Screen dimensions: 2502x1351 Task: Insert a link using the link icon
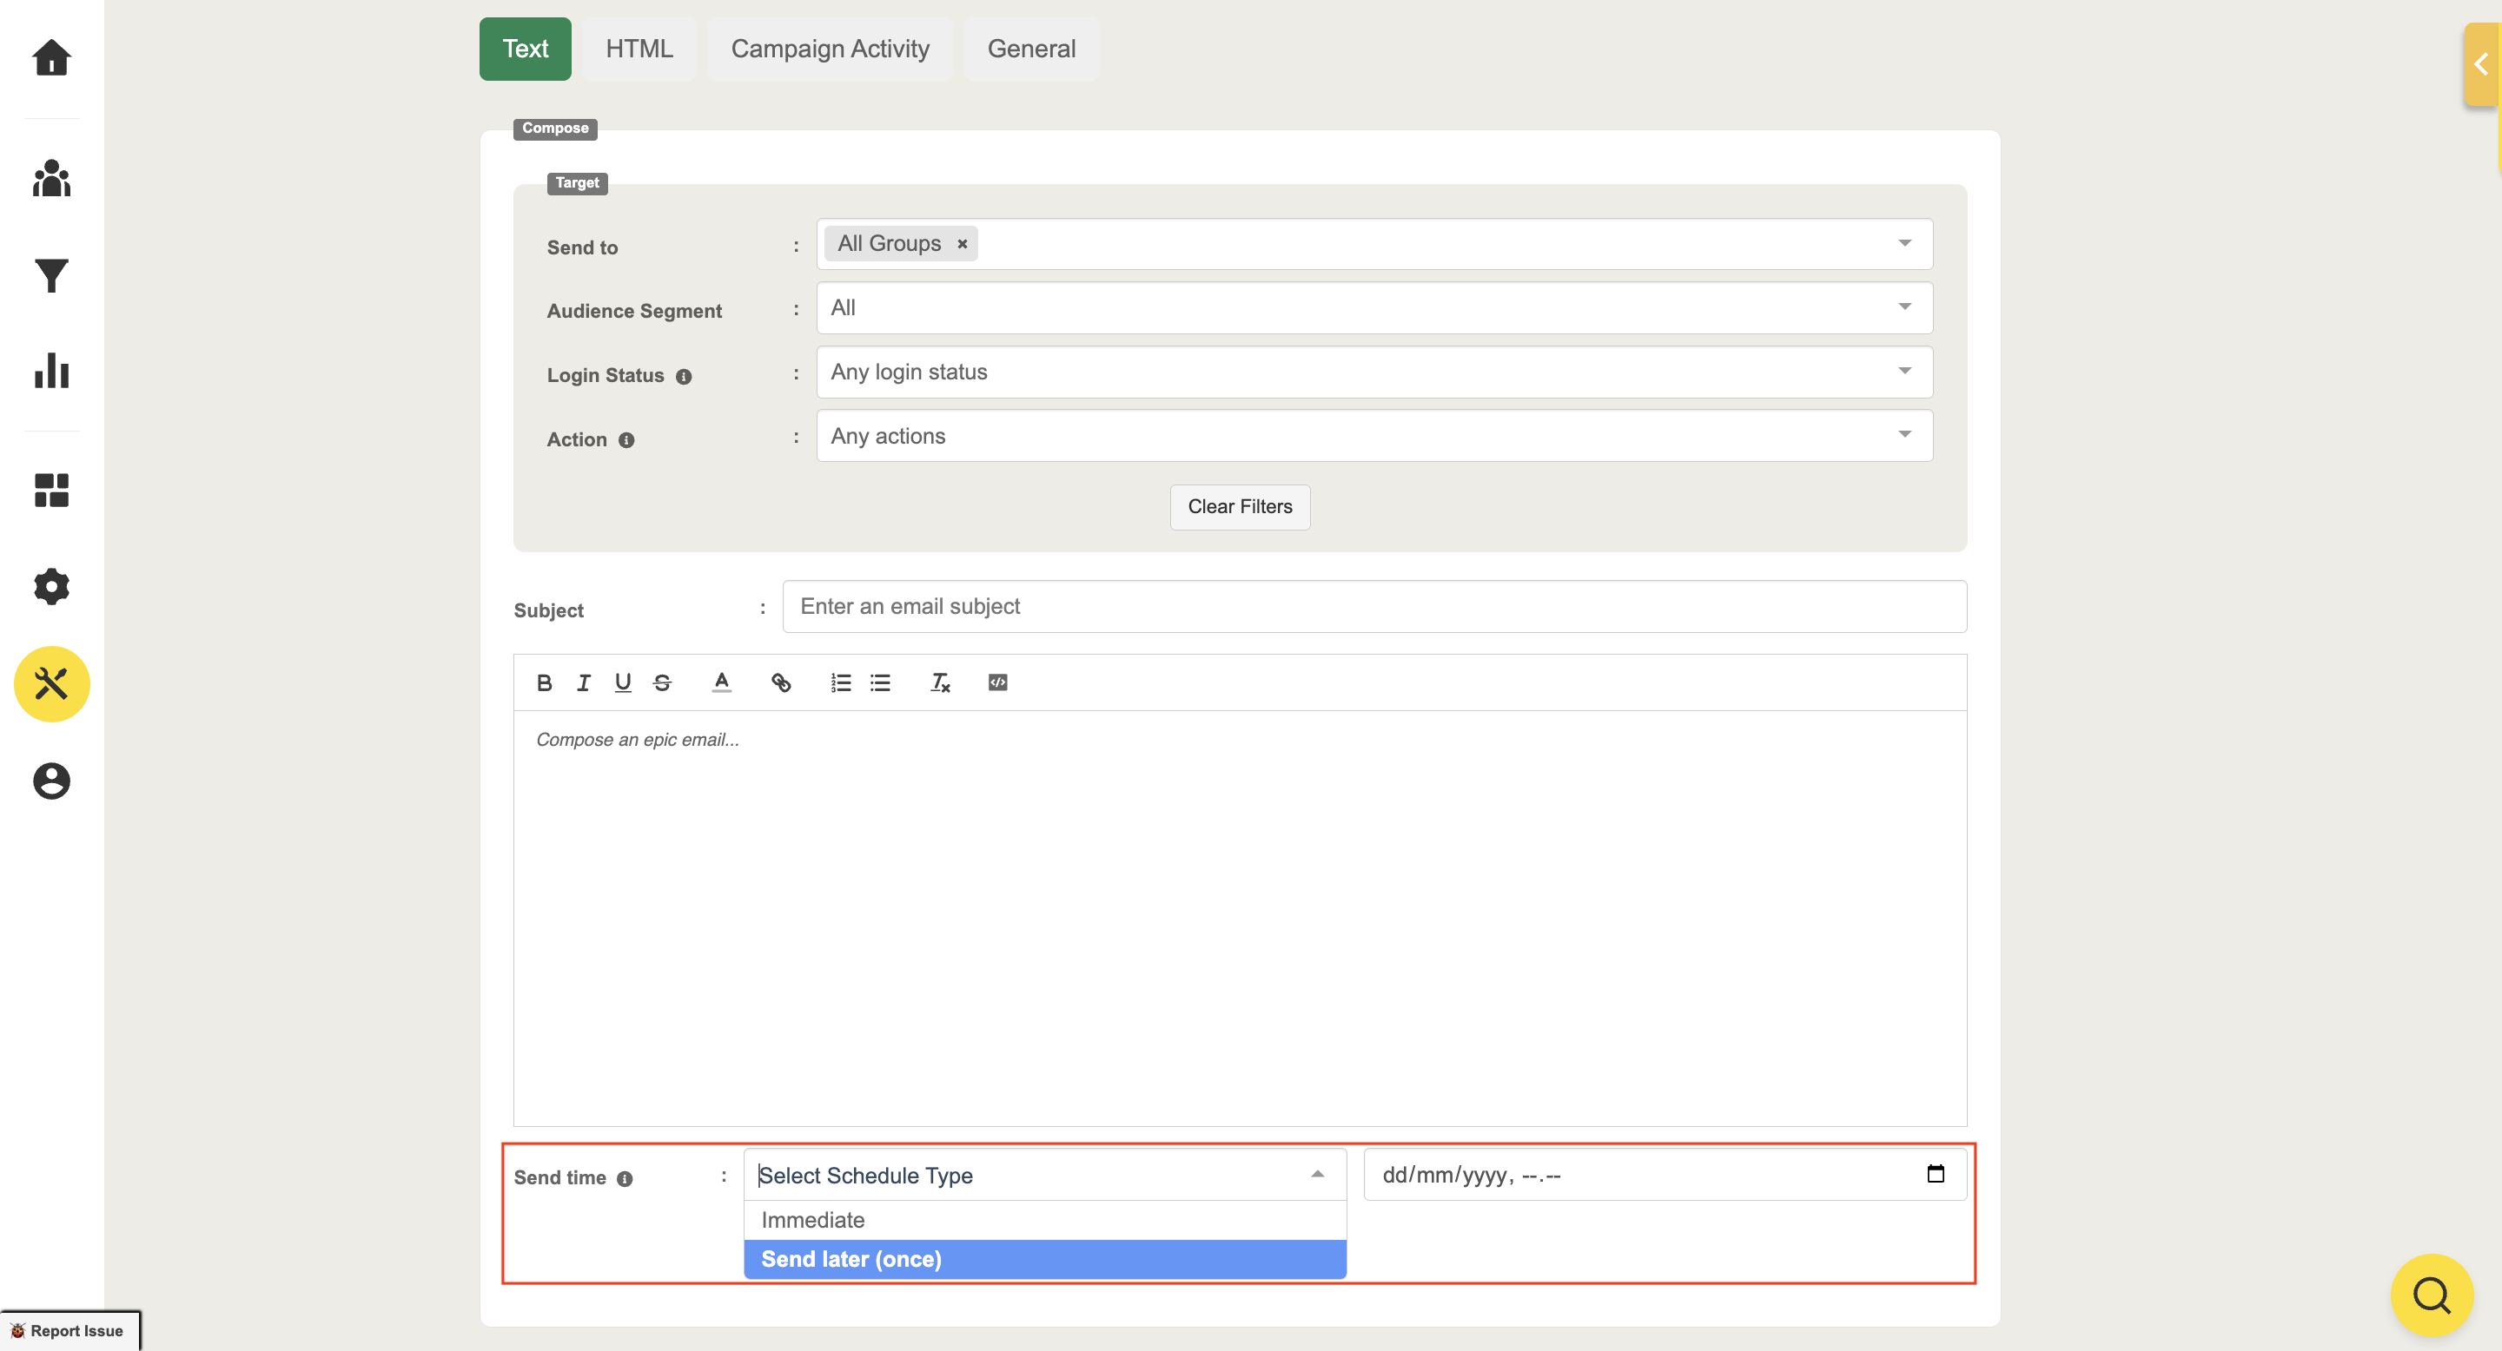[781, 683]
